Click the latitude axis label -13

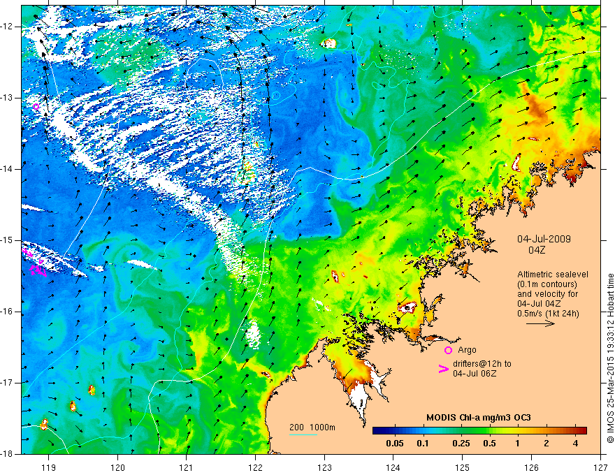[x=7, y=98]
